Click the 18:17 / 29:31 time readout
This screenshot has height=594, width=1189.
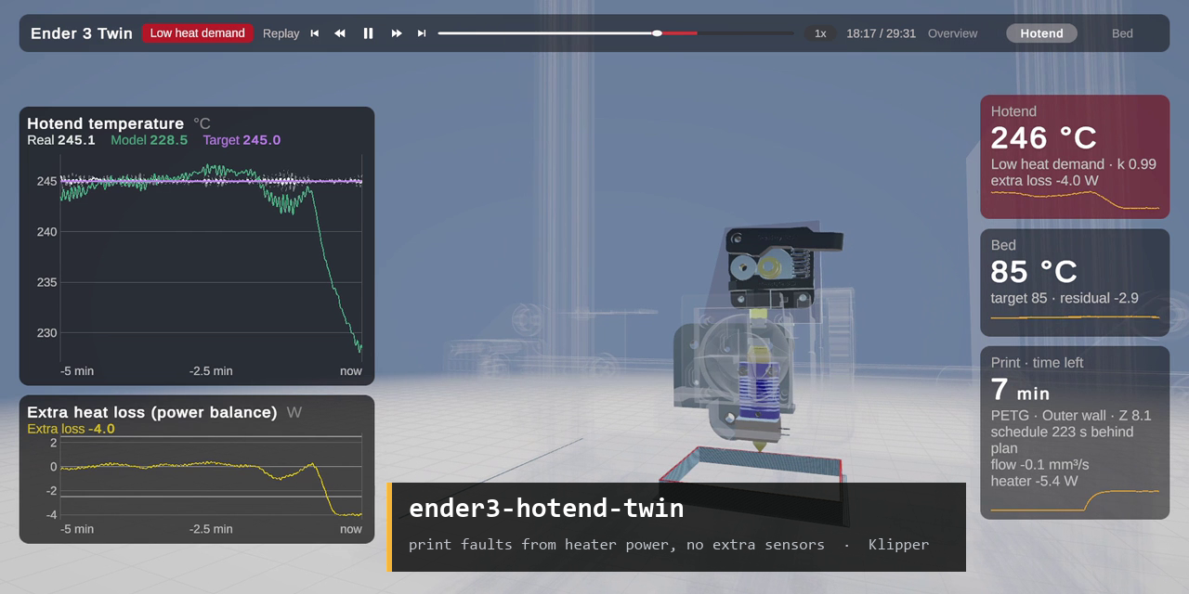coord(881,33)
